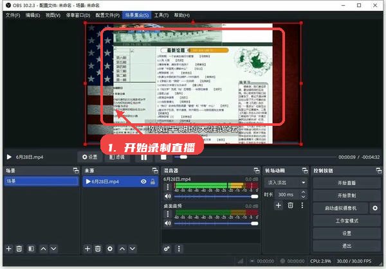The image size is (386, 269).
Task: Pop out the 场景 dock panel
Action: pos(76,171)
